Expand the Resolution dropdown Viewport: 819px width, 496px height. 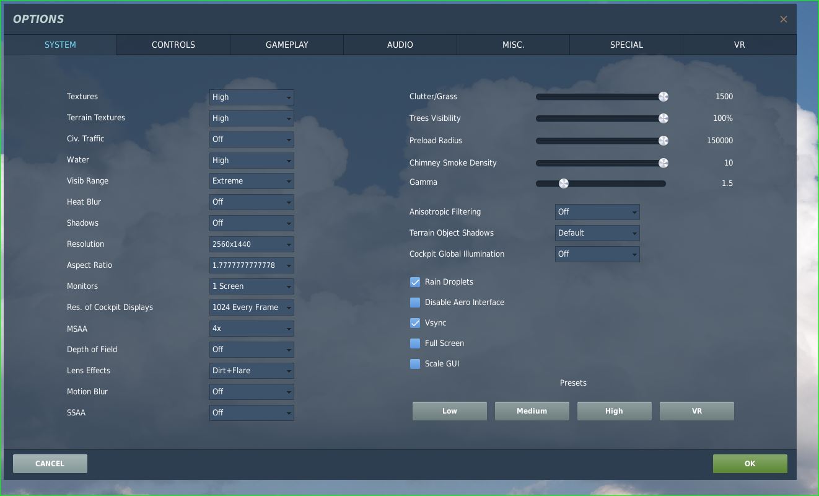pos(252,244)
